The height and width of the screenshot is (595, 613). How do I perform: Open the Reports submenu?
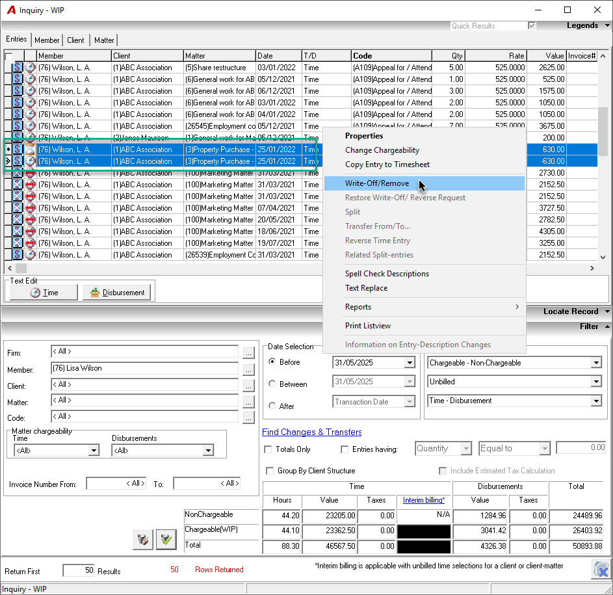click(424, 307)
